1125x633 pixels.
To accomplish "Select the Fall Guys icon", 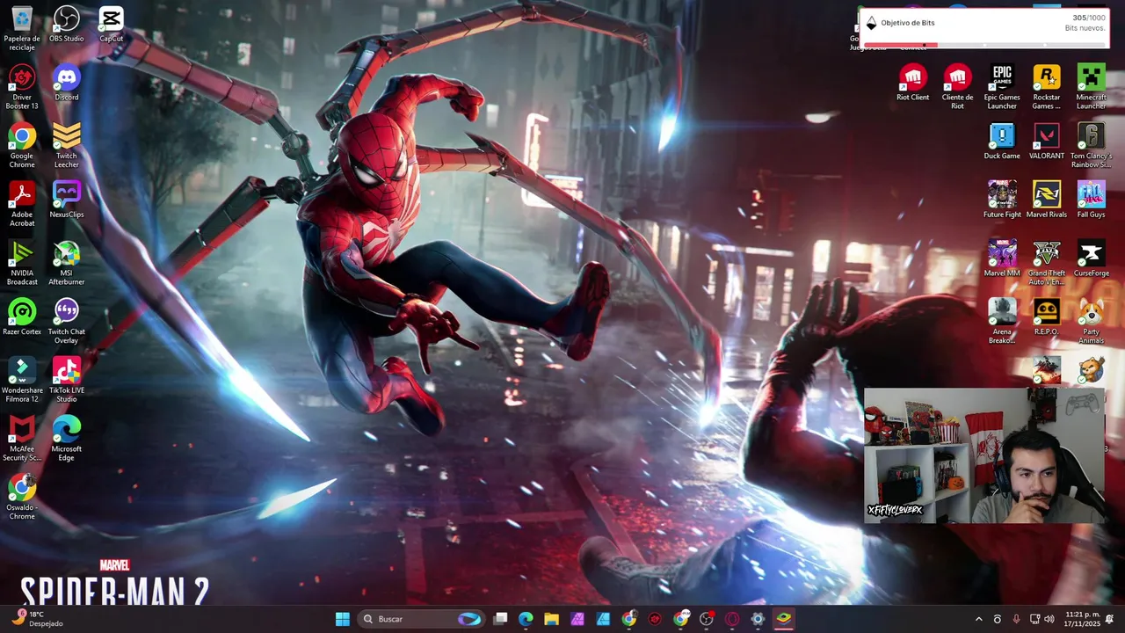I will click(x=1091, y=200).
